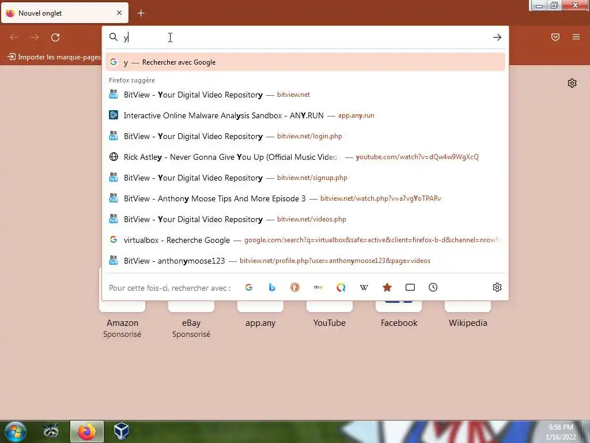This screenshot has width=590, height=443.
Task: Open VirtualBox from the taskbar
Action: [x=122, y=431]
